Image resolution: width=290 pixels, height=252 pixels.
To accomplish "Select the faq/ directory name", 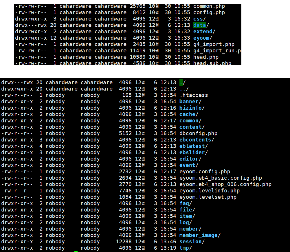I will click(186, 204).
